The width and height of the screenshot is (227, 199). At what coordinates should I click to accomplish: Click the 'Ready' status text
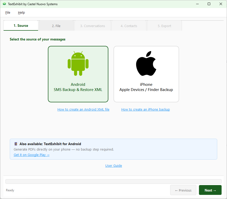(x=10, y=190)
